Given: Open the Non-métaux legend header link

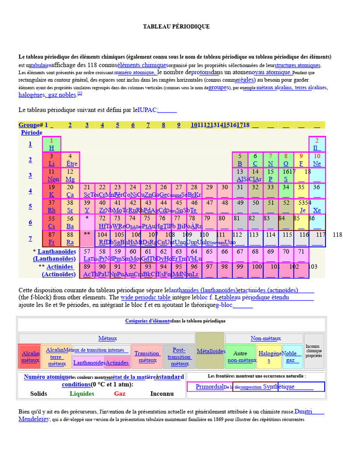Looking at the screenshot, I should (x=266, y=338).
